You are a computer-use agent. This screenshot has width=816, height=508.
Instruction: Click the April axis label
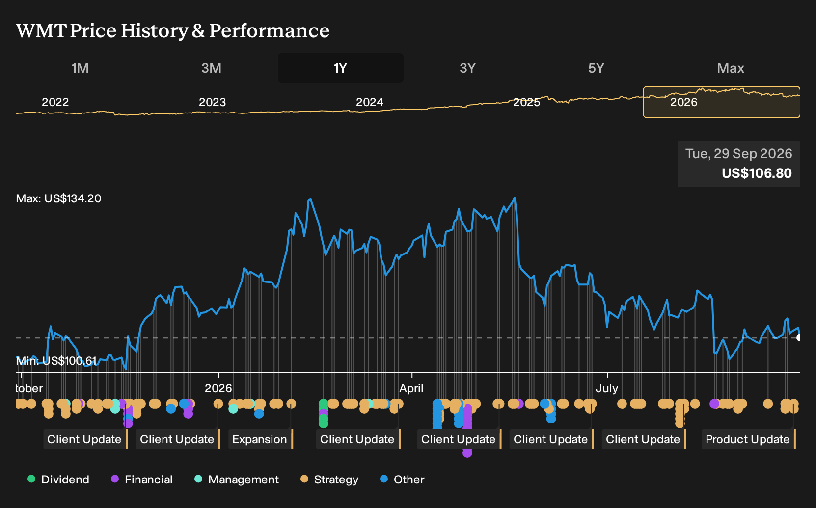pyautogui.click(x=411, y=388)
